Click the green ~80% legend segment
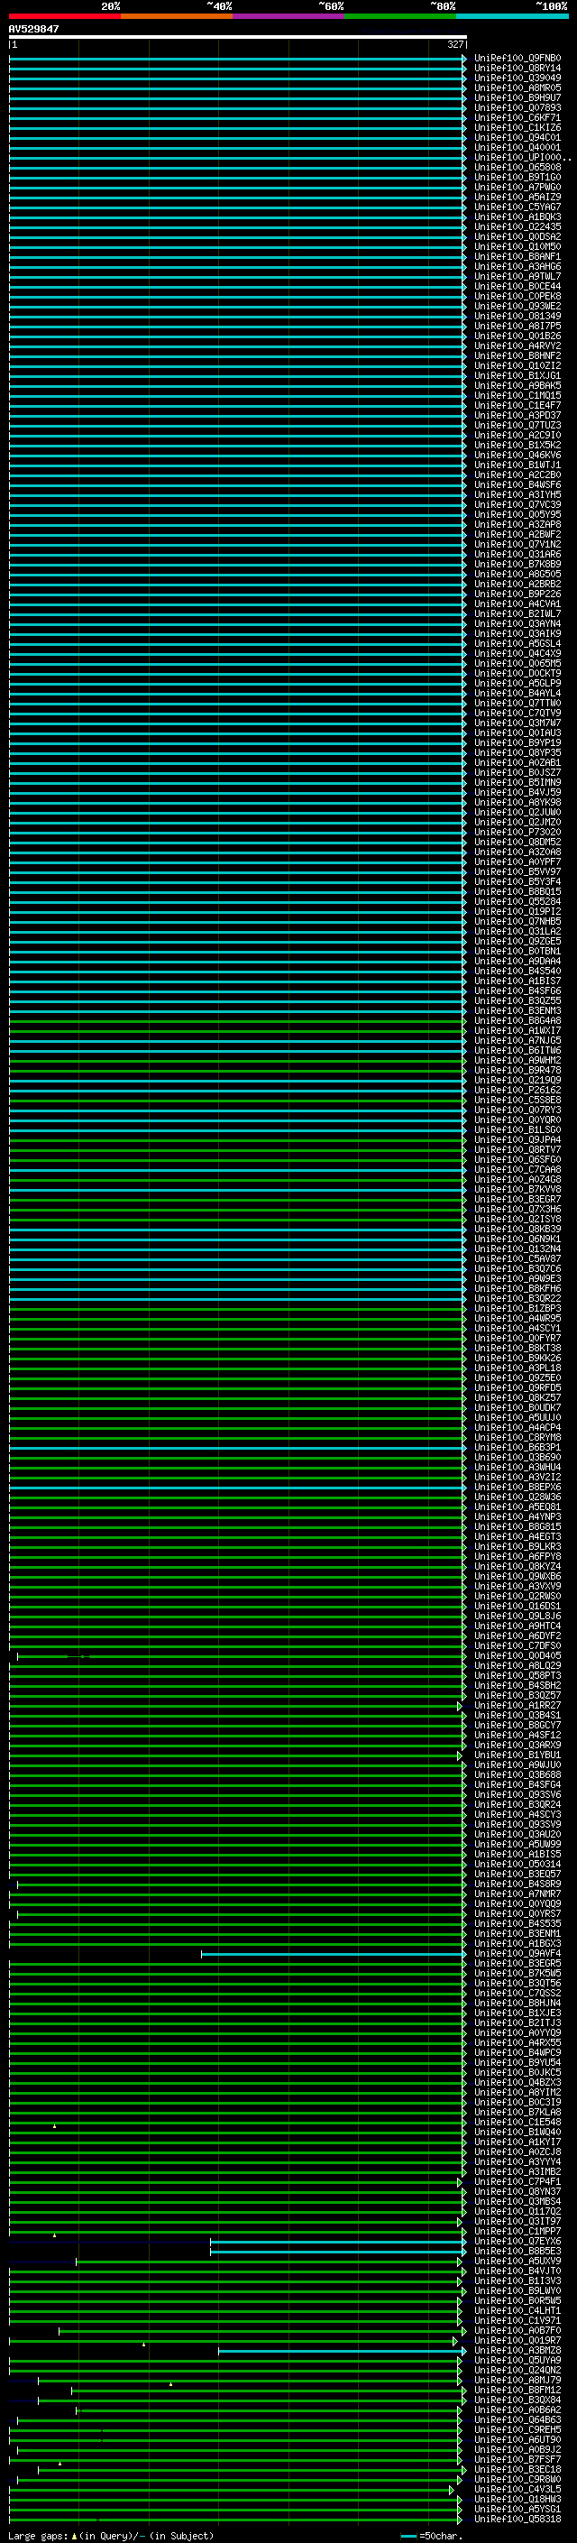 click(x=400, y=16)
